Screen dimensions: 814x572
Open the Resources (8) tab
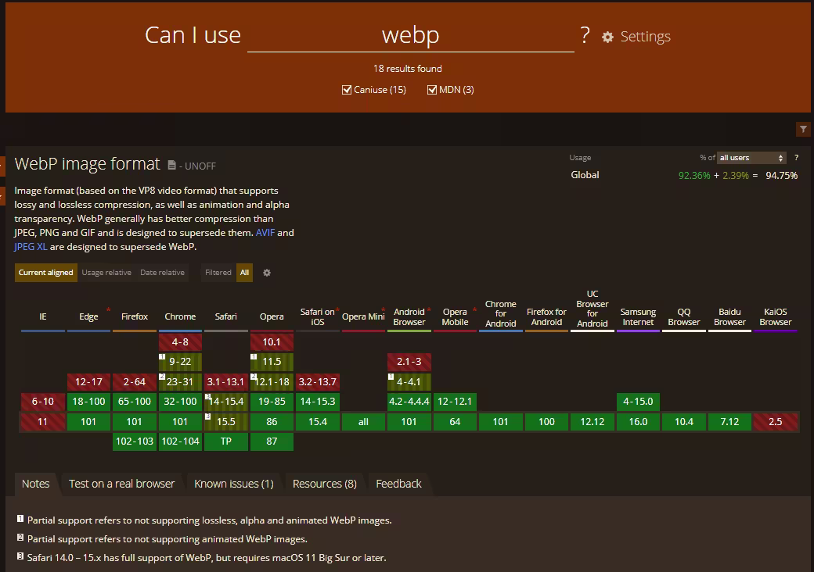coord(325,484)
